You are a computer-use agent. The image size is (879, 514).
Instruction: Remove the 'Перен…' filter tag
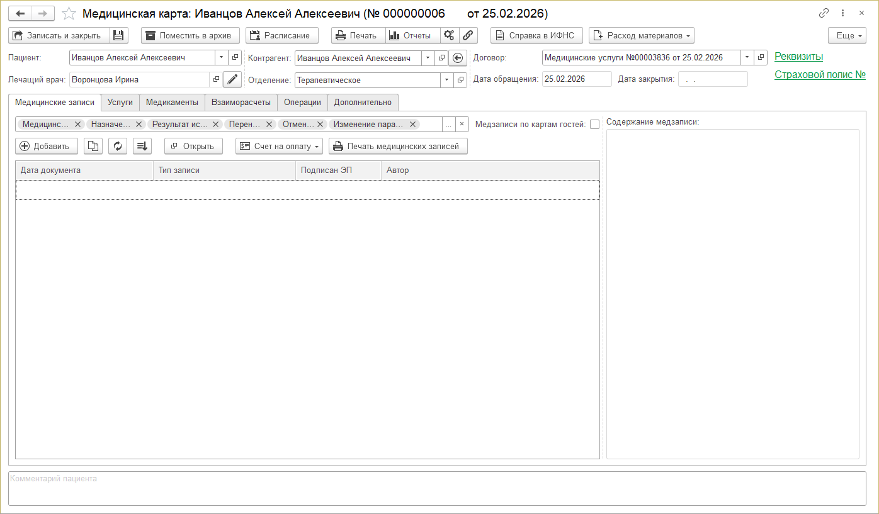click(269, 125)
